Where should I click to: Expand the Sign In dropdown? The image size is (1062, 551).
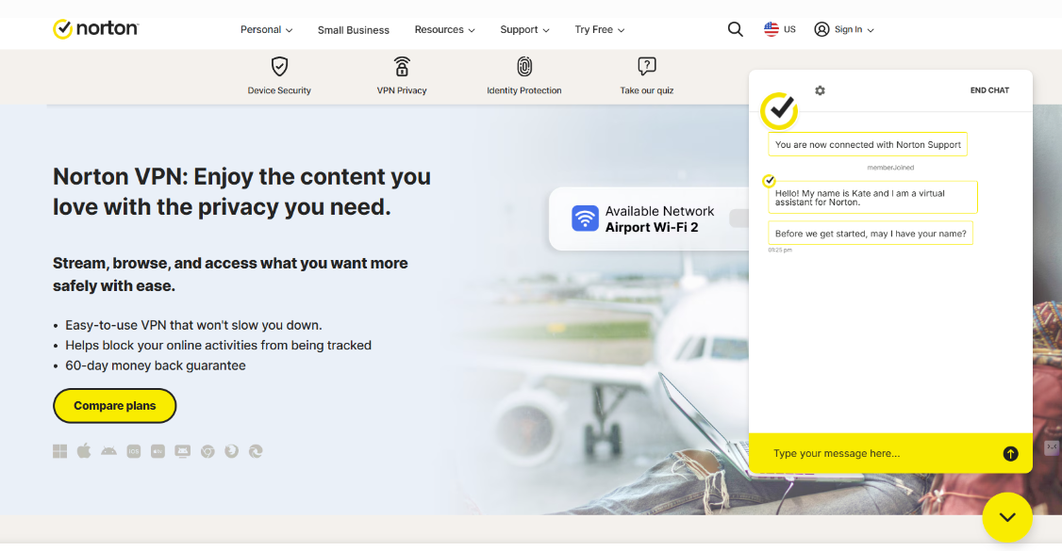844,30
